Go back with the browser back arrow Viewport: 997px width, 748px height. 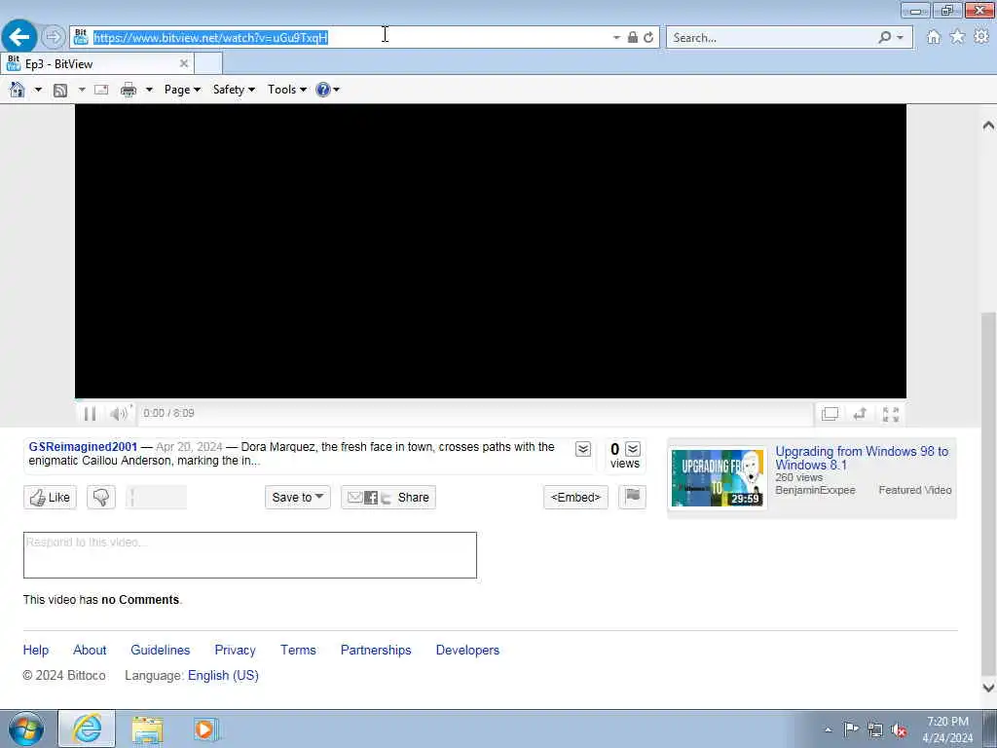[19, 37]
